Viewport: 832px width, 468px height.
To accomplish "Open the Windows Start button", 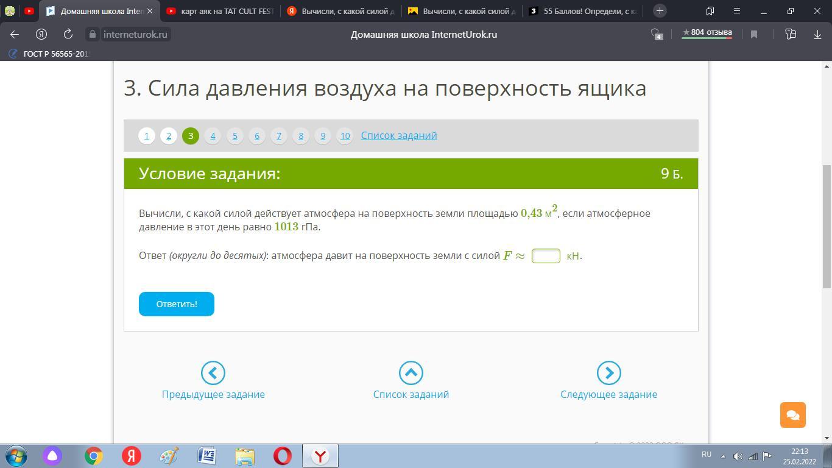I will pyautogui.click(x=16, y=456).
